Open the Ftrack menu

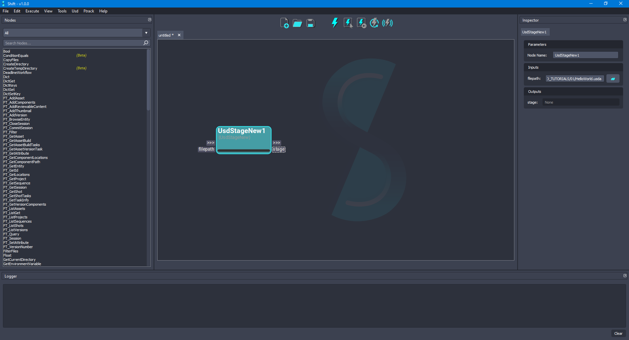[88, 11]
